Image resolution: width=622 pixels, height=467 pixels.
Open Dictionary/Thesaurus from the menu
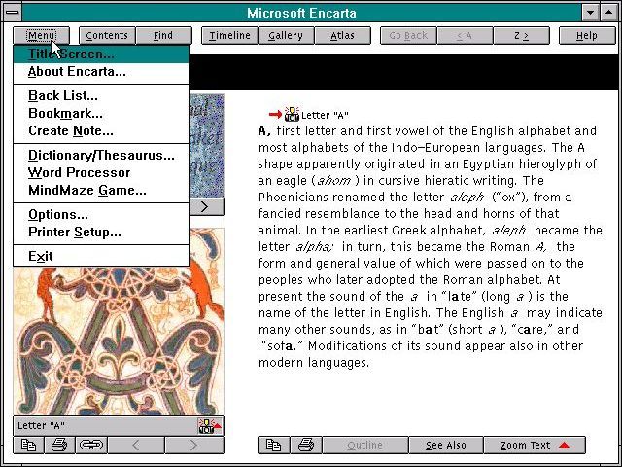101,155
